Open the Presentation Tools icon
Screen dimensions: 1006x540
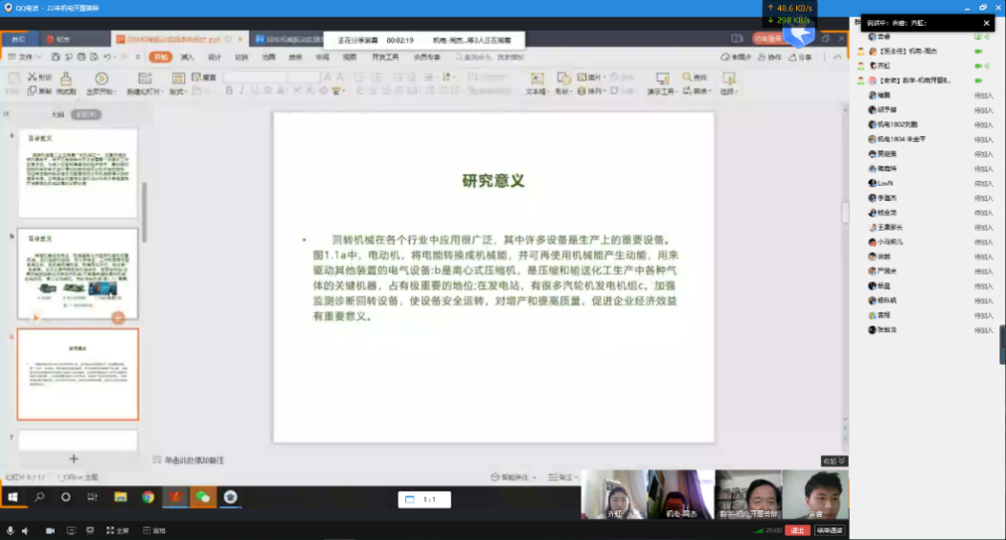(x=662, y=79)
